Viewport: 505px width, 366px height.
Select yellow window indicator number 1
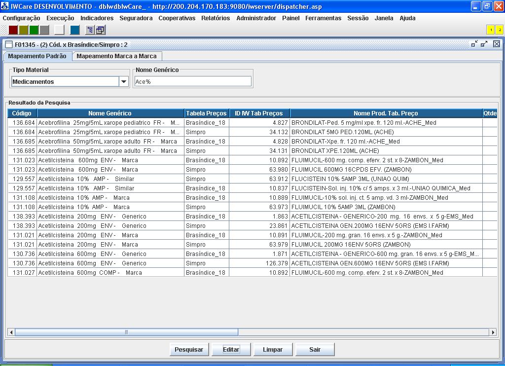pyautogui.click(x=491, y=30)
